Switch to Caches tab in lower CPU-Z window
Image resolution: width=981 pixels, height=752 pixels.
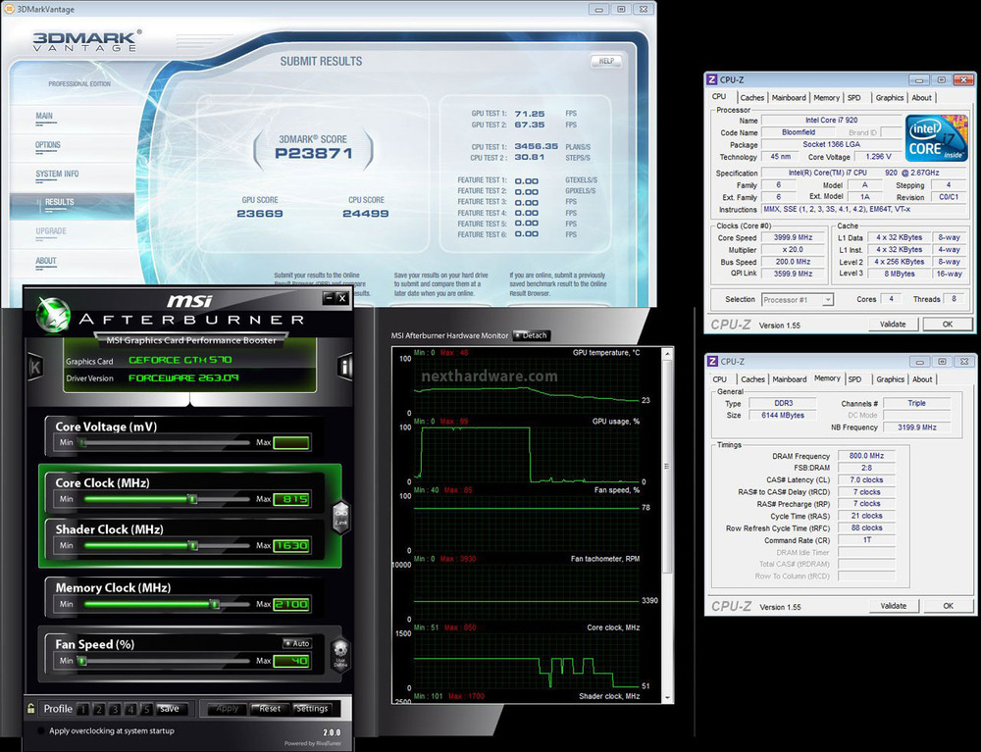(x=752, y=379)
